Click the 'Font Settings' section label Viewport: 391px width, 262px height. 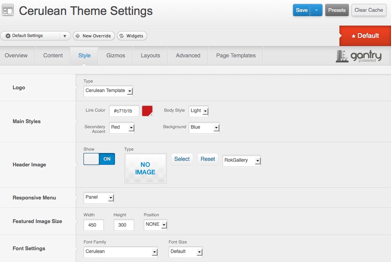click(x=29, y=249)
